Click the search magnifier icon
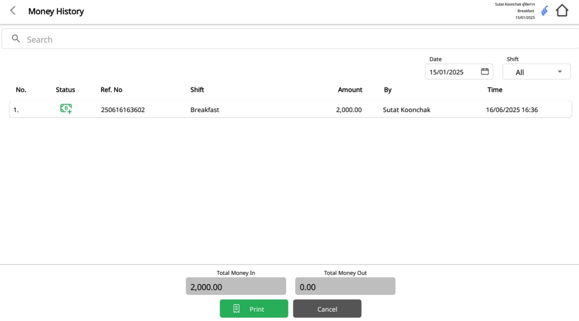 pos(16,39)
